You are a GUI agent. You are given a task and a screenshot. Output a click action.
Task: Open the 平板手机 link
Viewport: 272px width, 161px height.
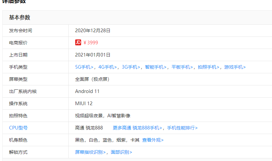[182, 67]
